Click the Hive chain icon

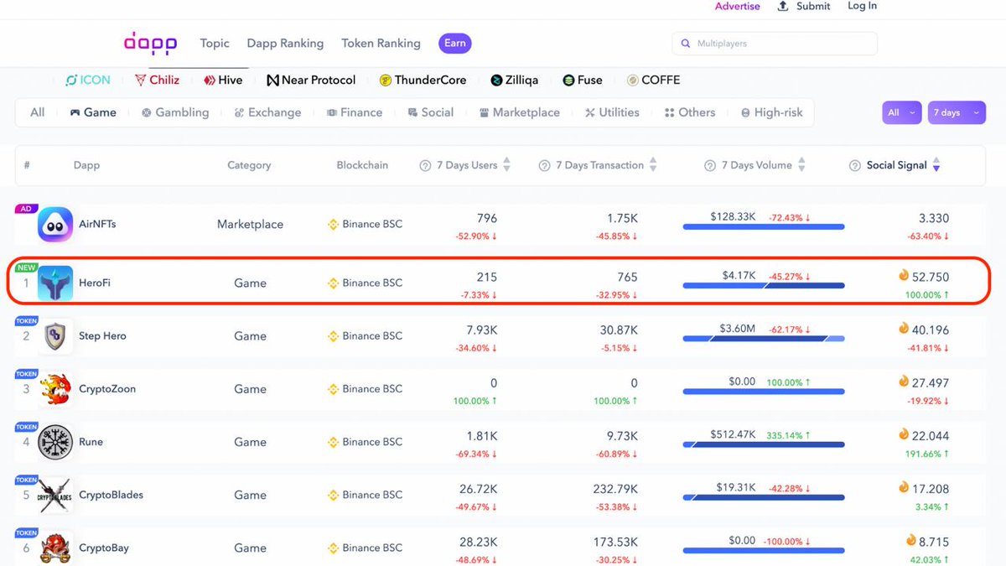(210, 80)
